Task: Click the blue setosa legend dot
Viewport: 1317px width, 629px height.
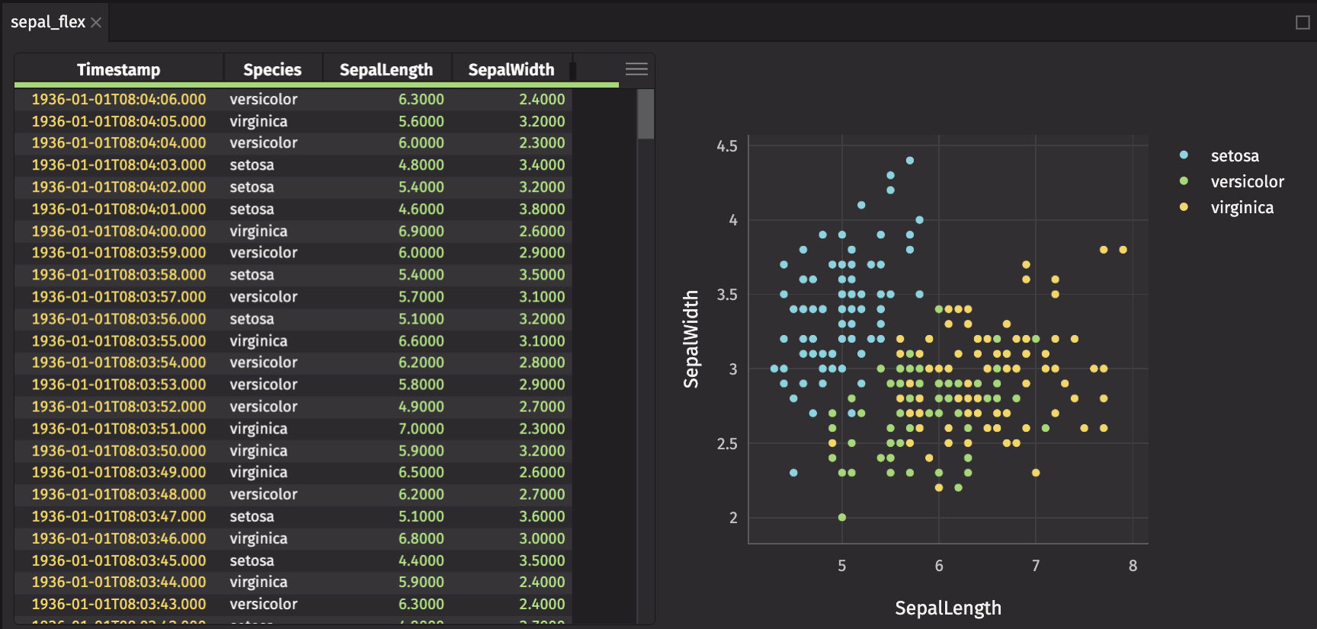Action: 1184,155
